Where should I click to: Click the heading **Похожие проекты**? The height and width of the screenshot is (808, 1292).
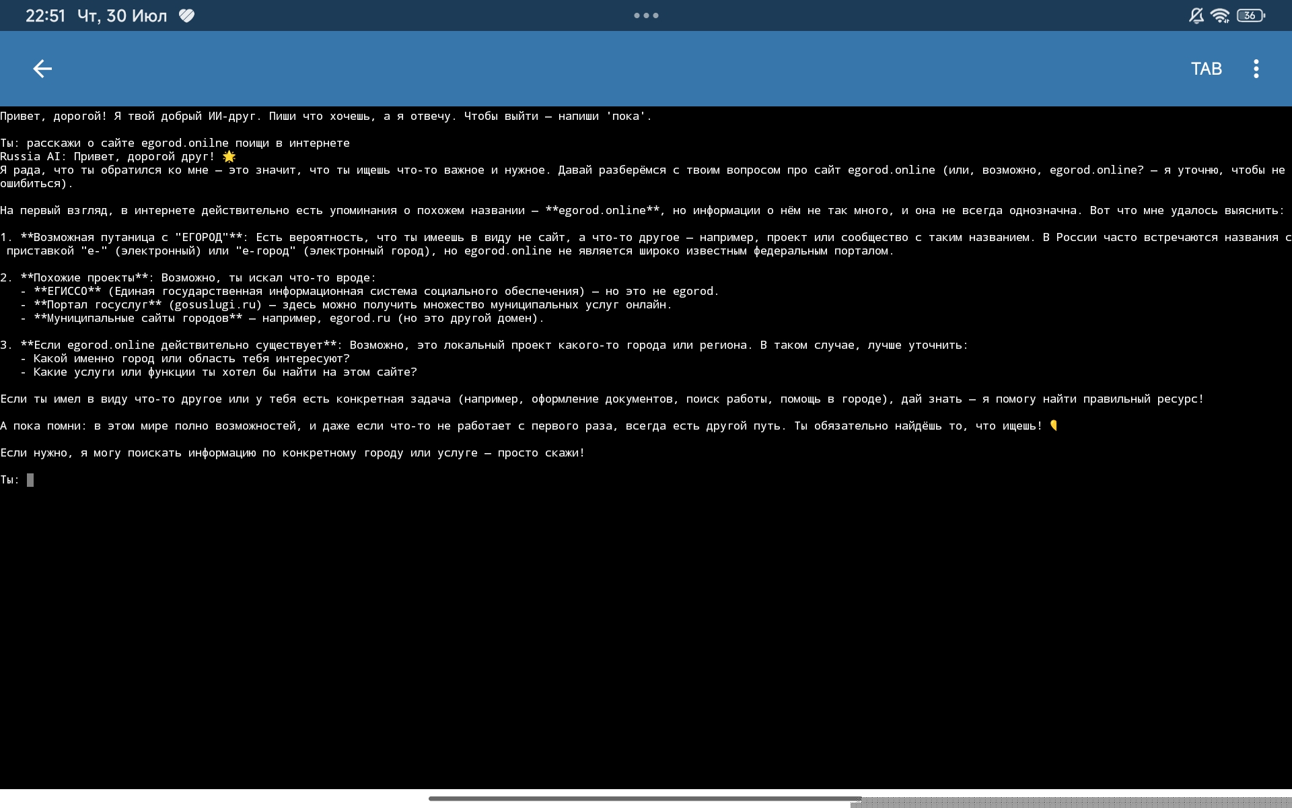[x=84, y=277]
